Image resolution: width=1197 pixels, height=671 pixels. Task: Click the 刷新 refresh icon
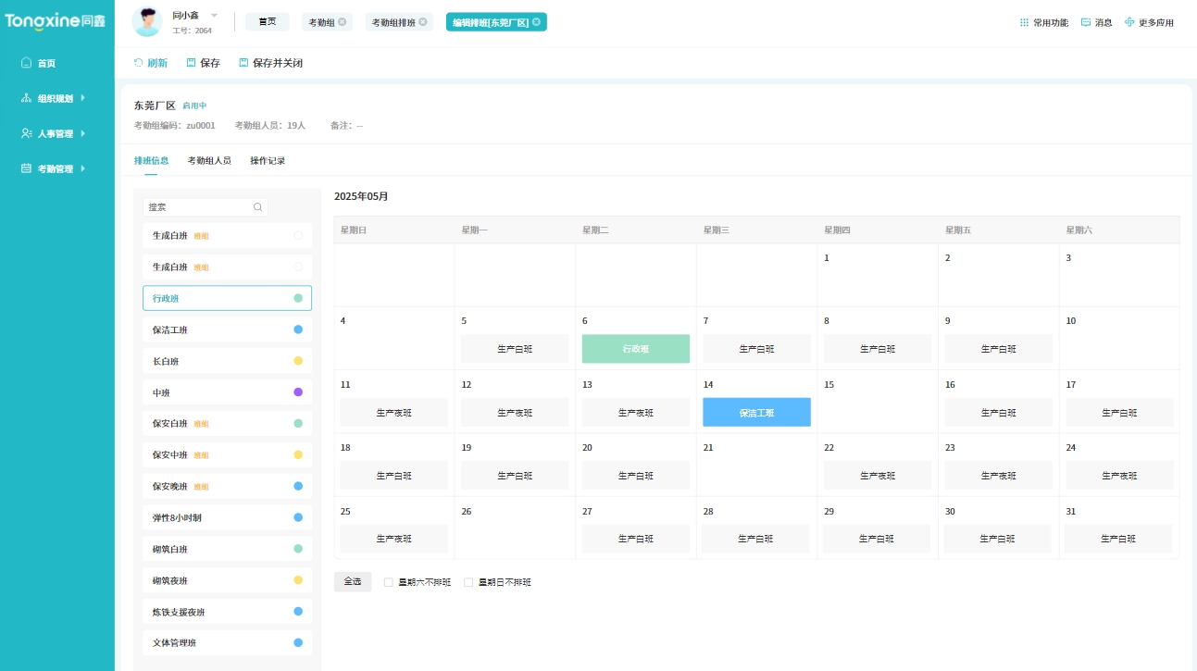pyautogui.click(x=138, y=63)
